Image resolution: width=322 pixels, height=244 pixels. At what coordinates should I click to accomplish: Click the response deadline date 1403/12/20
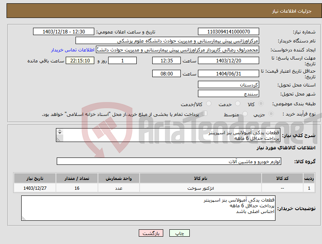229,60
